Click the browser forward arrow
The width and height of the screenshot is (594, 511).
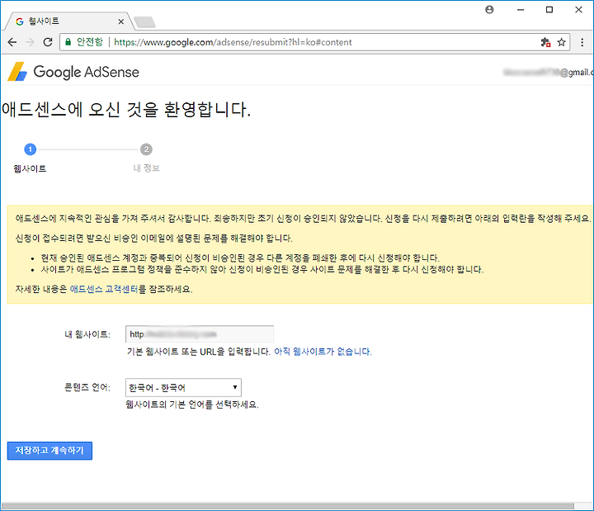[x=30, y=42]
